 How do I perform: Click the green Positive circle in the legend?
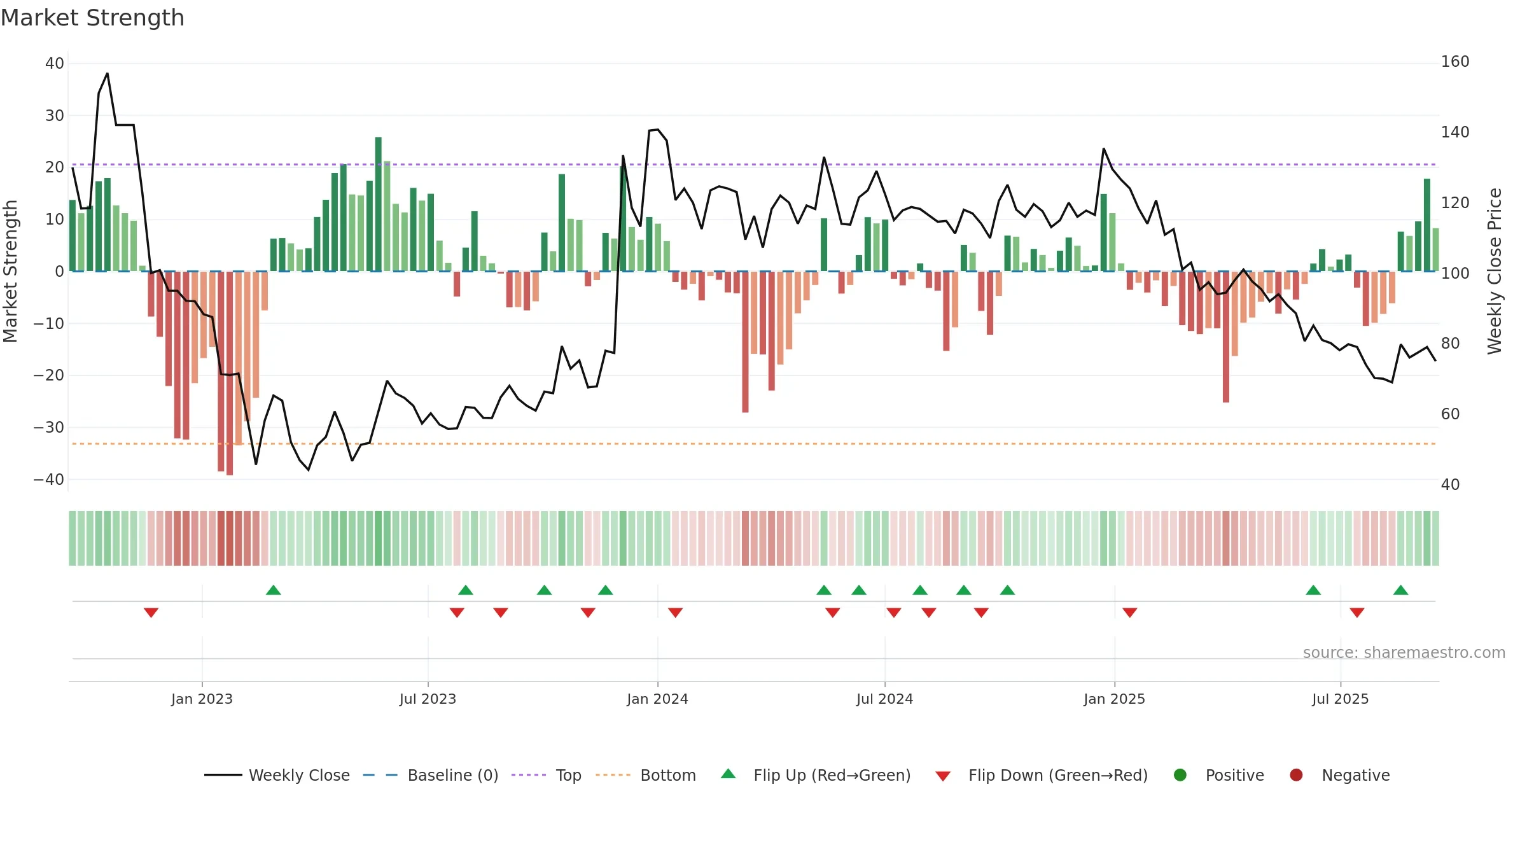click(x=1180, y=775)
